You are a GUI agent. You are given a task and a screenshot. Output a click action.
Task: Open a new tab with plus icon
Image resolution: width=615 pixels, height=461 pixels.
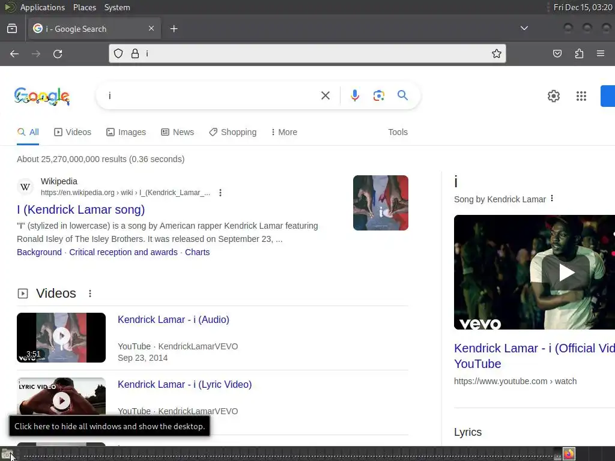tap(174, 29)
